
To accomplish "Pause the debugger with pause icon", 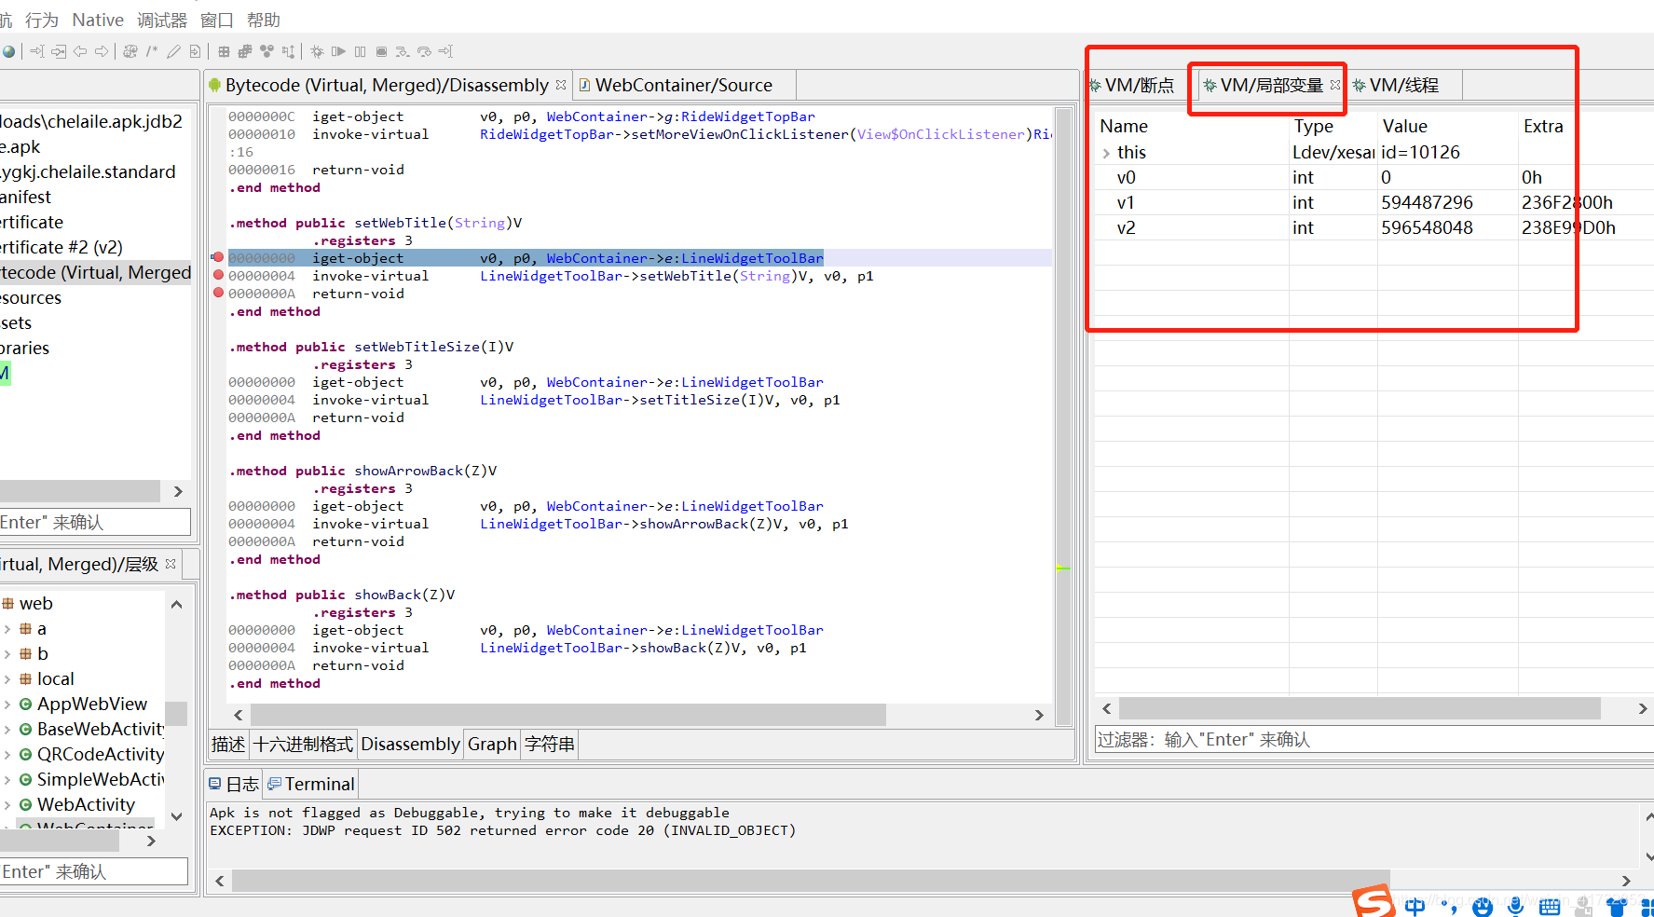I will (x=360, y=52).
